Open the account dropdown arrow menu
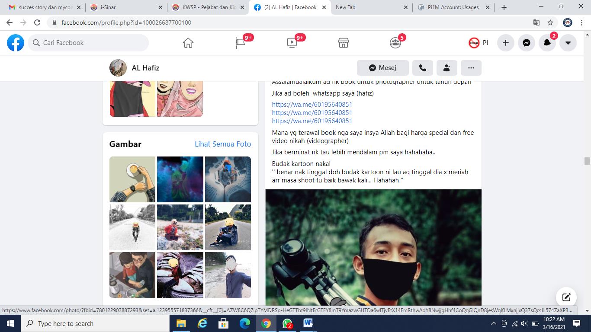The height and width of the screenshot is (332, 591). click(568, 43)
